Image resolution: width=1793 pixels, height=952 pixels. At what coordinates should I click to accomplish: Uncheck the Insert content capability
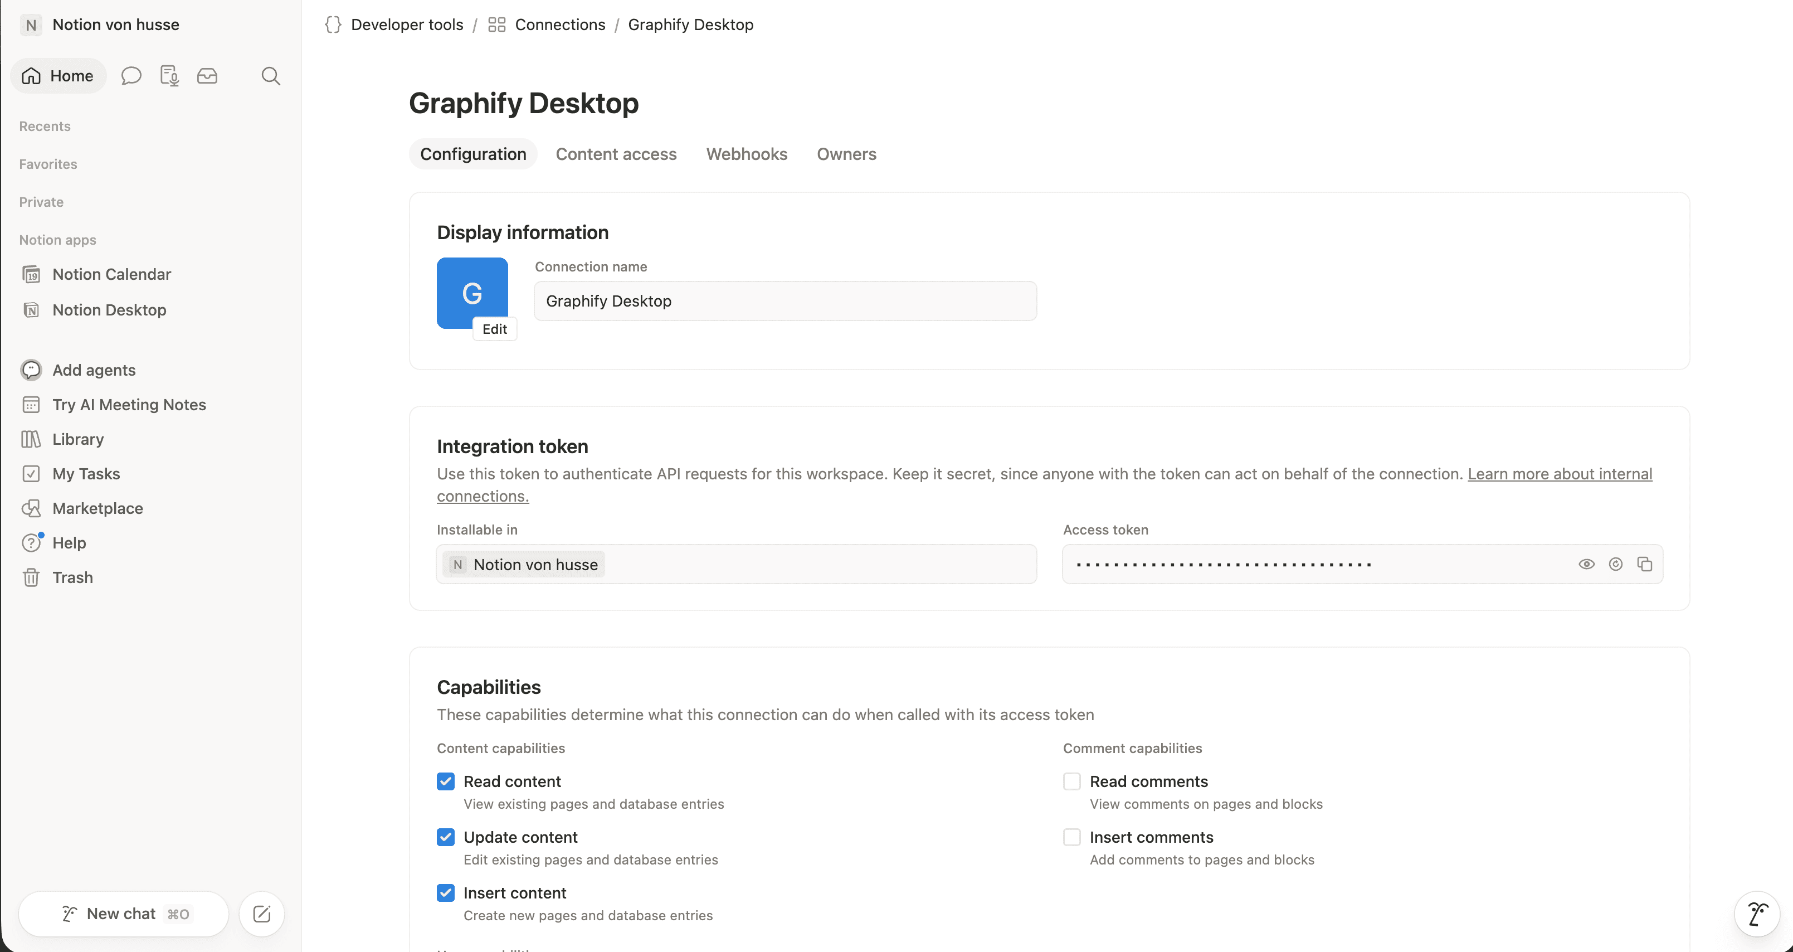coord(446,893)
